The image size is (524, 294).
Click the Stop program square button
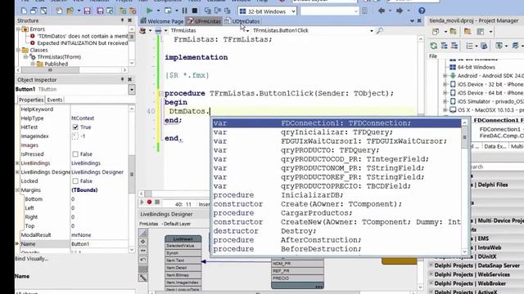pos(195,11)
